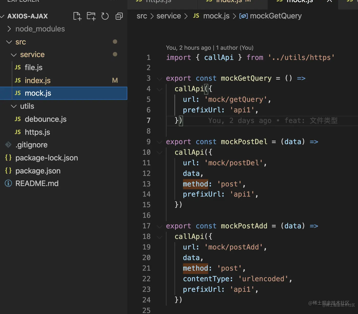Collapse the service folder
Viewport: 358px width, 314px height.
click(14, 55)
